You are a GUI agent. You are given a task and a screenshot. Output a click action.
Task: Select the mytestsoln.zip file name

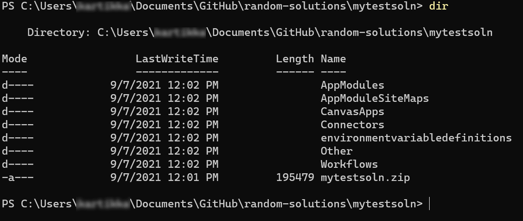click(x=365, y=177)
